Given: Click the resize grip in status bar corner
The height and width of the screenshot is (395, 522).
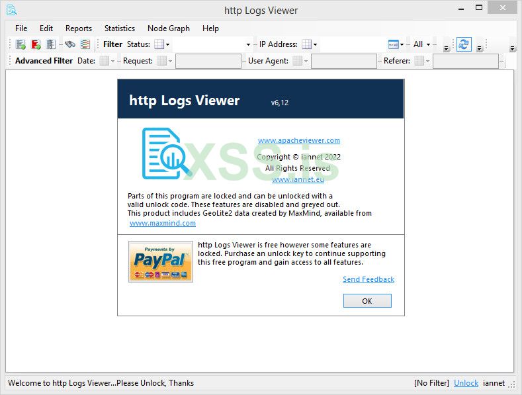Looking at the screenshot, I should 511,384.
